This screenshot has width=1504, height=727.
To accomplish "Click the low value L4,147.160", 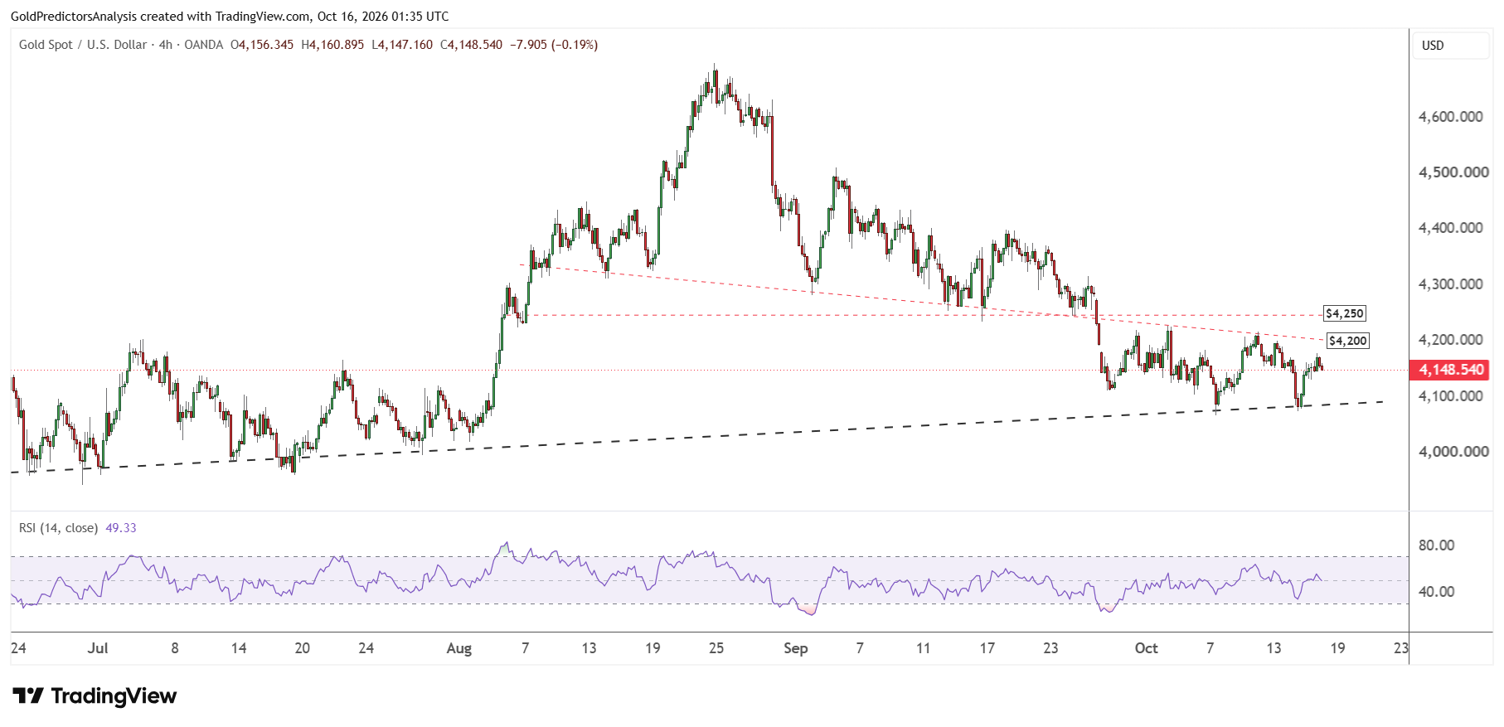I will pyautogui.click(x=402, y=45).
